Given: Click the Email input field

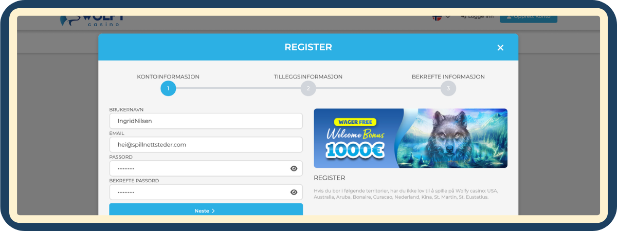Looking at the screenshot, I should click(206, 145).
